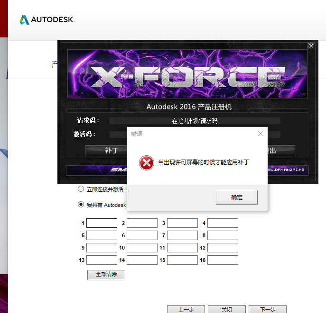The width and height of the screenshot is (326, 313).
Task: Click the 关闭 close button at bottom
Action: (227, 309)
